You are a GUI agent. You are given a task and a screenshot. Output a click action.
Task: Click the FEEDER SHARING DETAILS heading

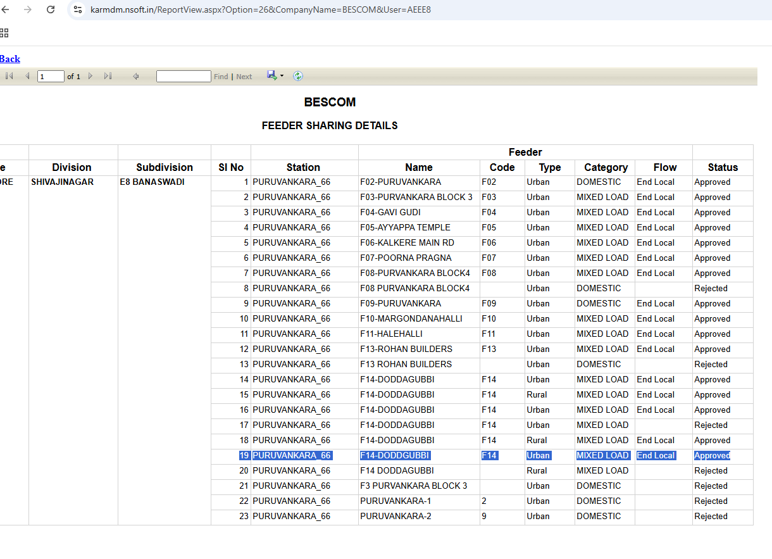[x=330, y=125]
